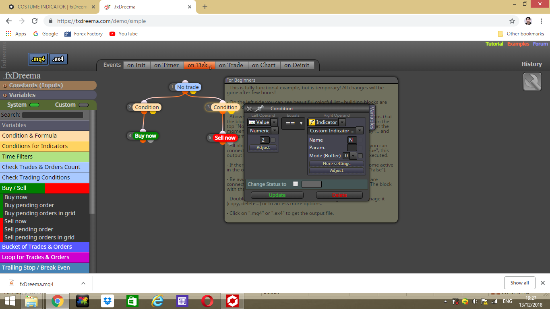Click the Change Status to value field
The height and width of the screenshot is (309, 550).
312,184
